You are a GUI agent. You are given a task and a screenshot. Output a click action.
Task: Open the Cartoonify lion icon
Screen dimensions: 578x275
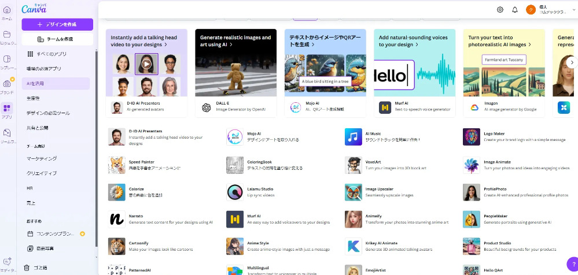(x=116, y=246)
